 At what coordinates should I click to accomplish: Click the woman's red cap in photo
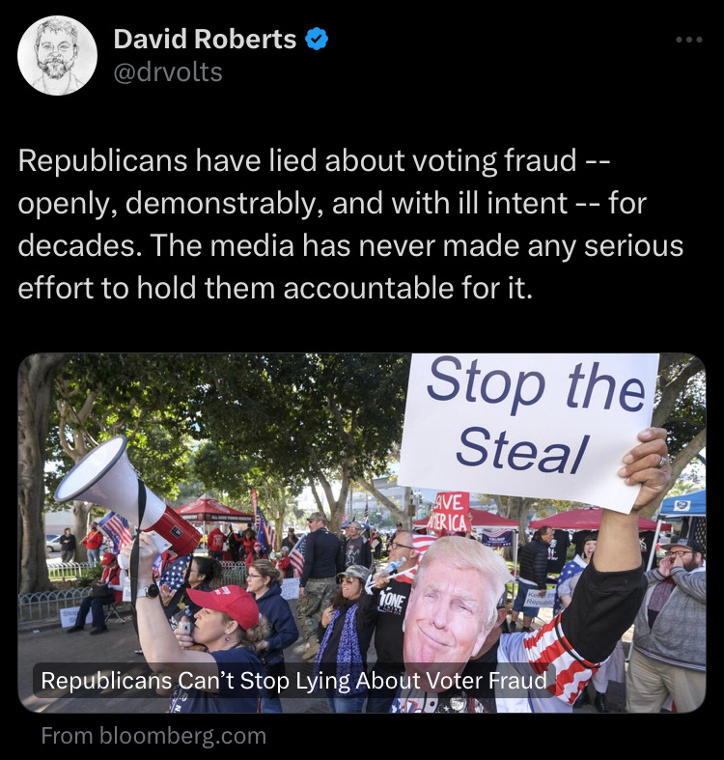pyautogui.click(x=224, y=605)
